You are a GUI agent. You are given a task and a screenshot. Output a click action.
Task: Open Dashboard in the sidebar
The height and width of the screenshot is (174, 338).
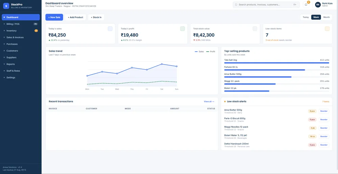click(x=21, y=17)
